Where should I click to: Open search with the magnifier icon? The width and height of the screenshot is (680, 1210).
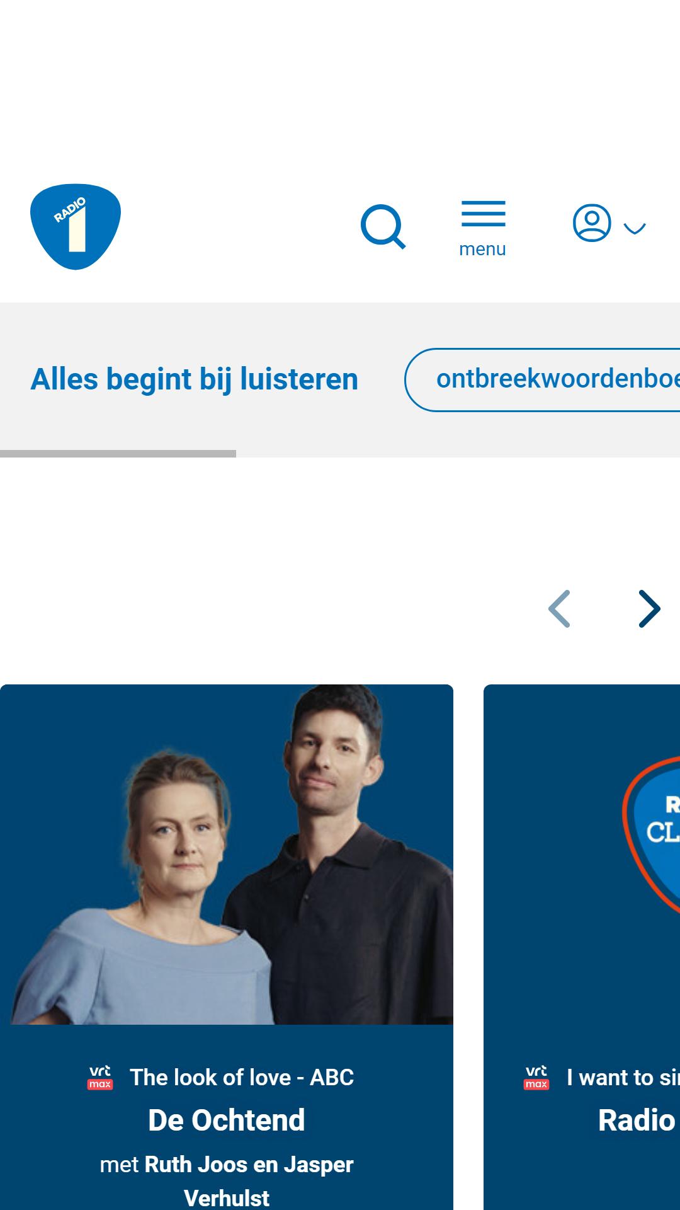(383, 227)
